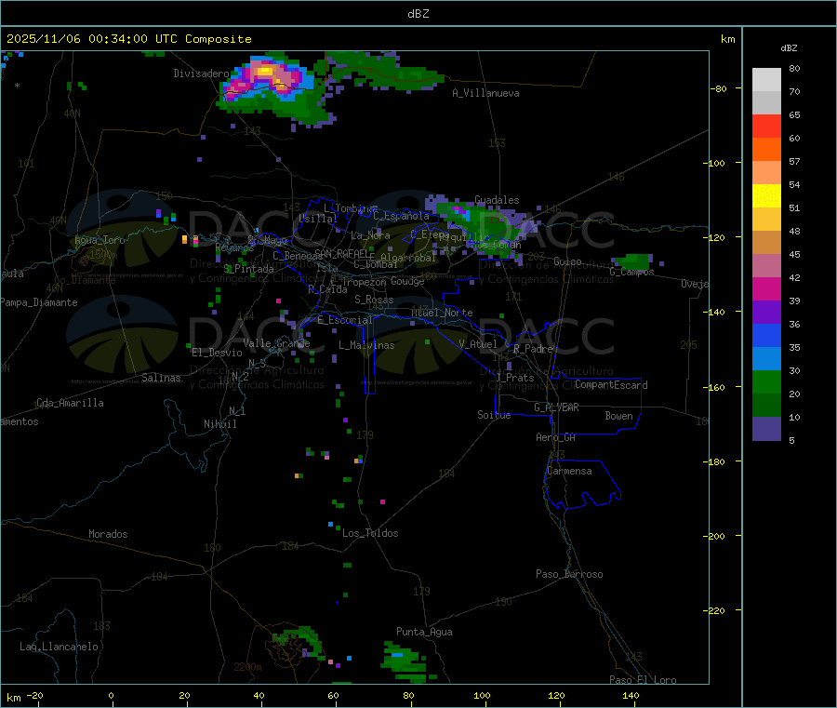Click the G_ALVEAR city label
This screenshot has width=837, height=708.
pyautogui.click(x=556, y=407)
